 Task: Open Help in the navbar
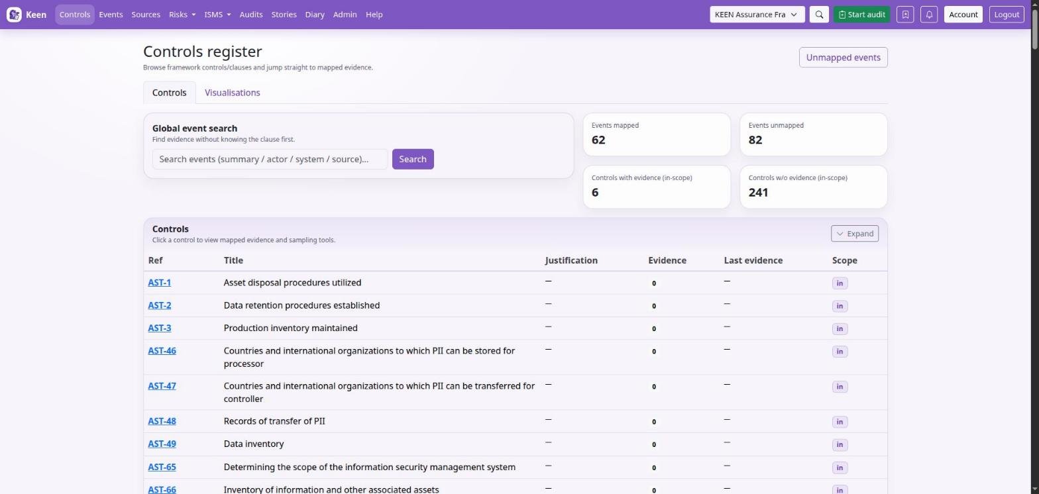click(374, 15)
